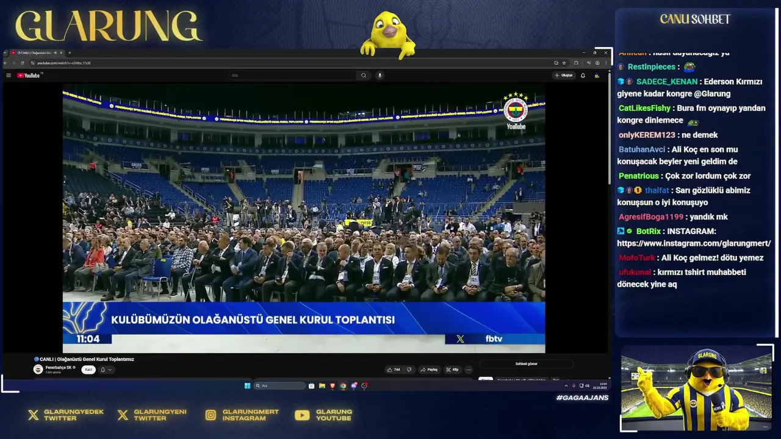Screen dimensions: 781x439
Task: Show chat with Sohbeti göster
Action: (526, 364)
